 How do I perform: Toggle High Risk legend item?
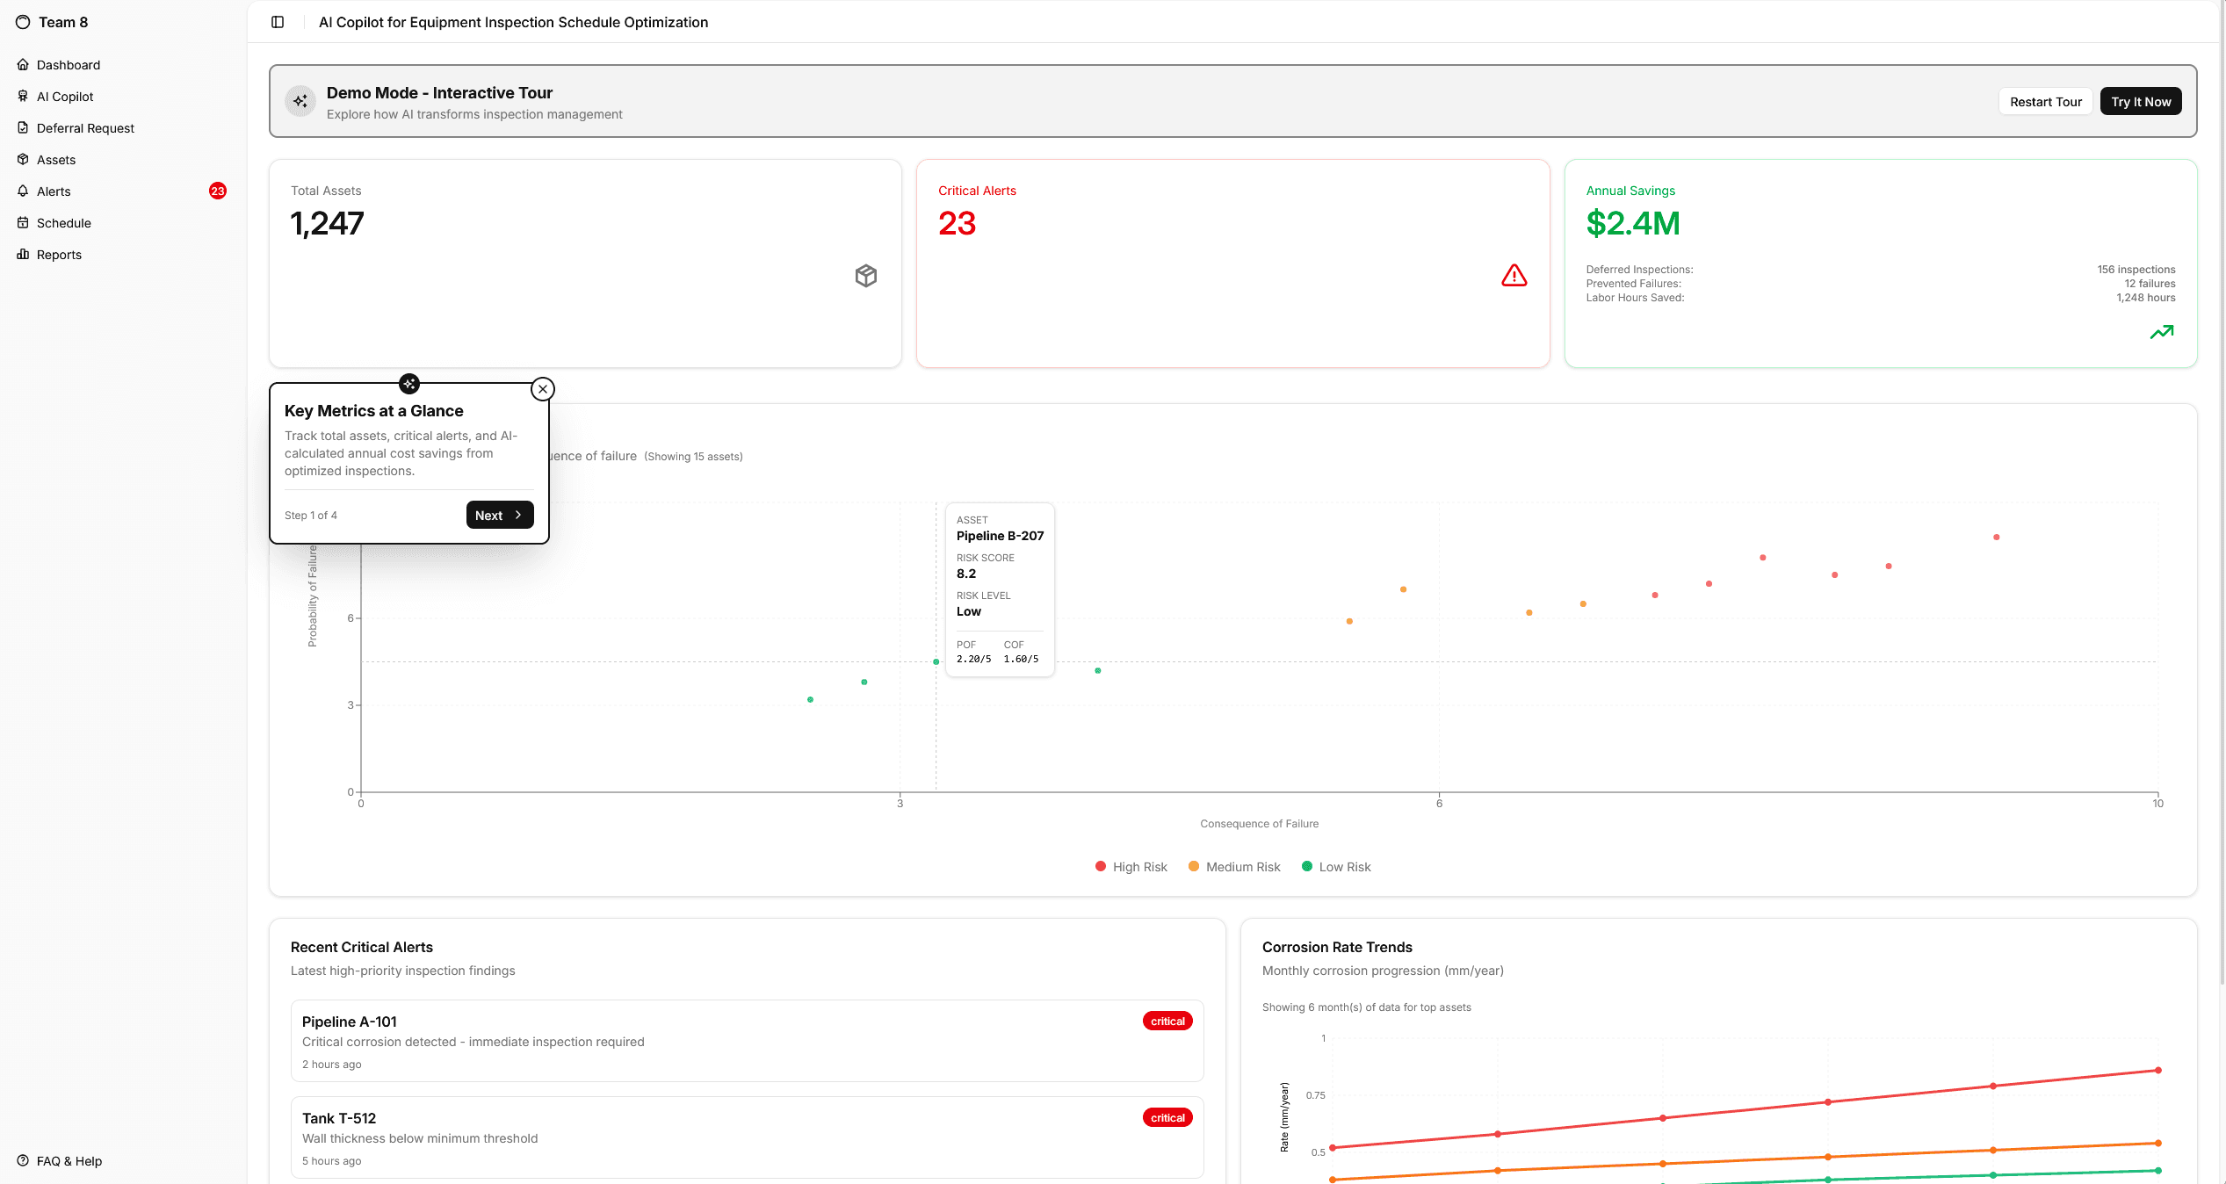click(x=1131, y=867)
